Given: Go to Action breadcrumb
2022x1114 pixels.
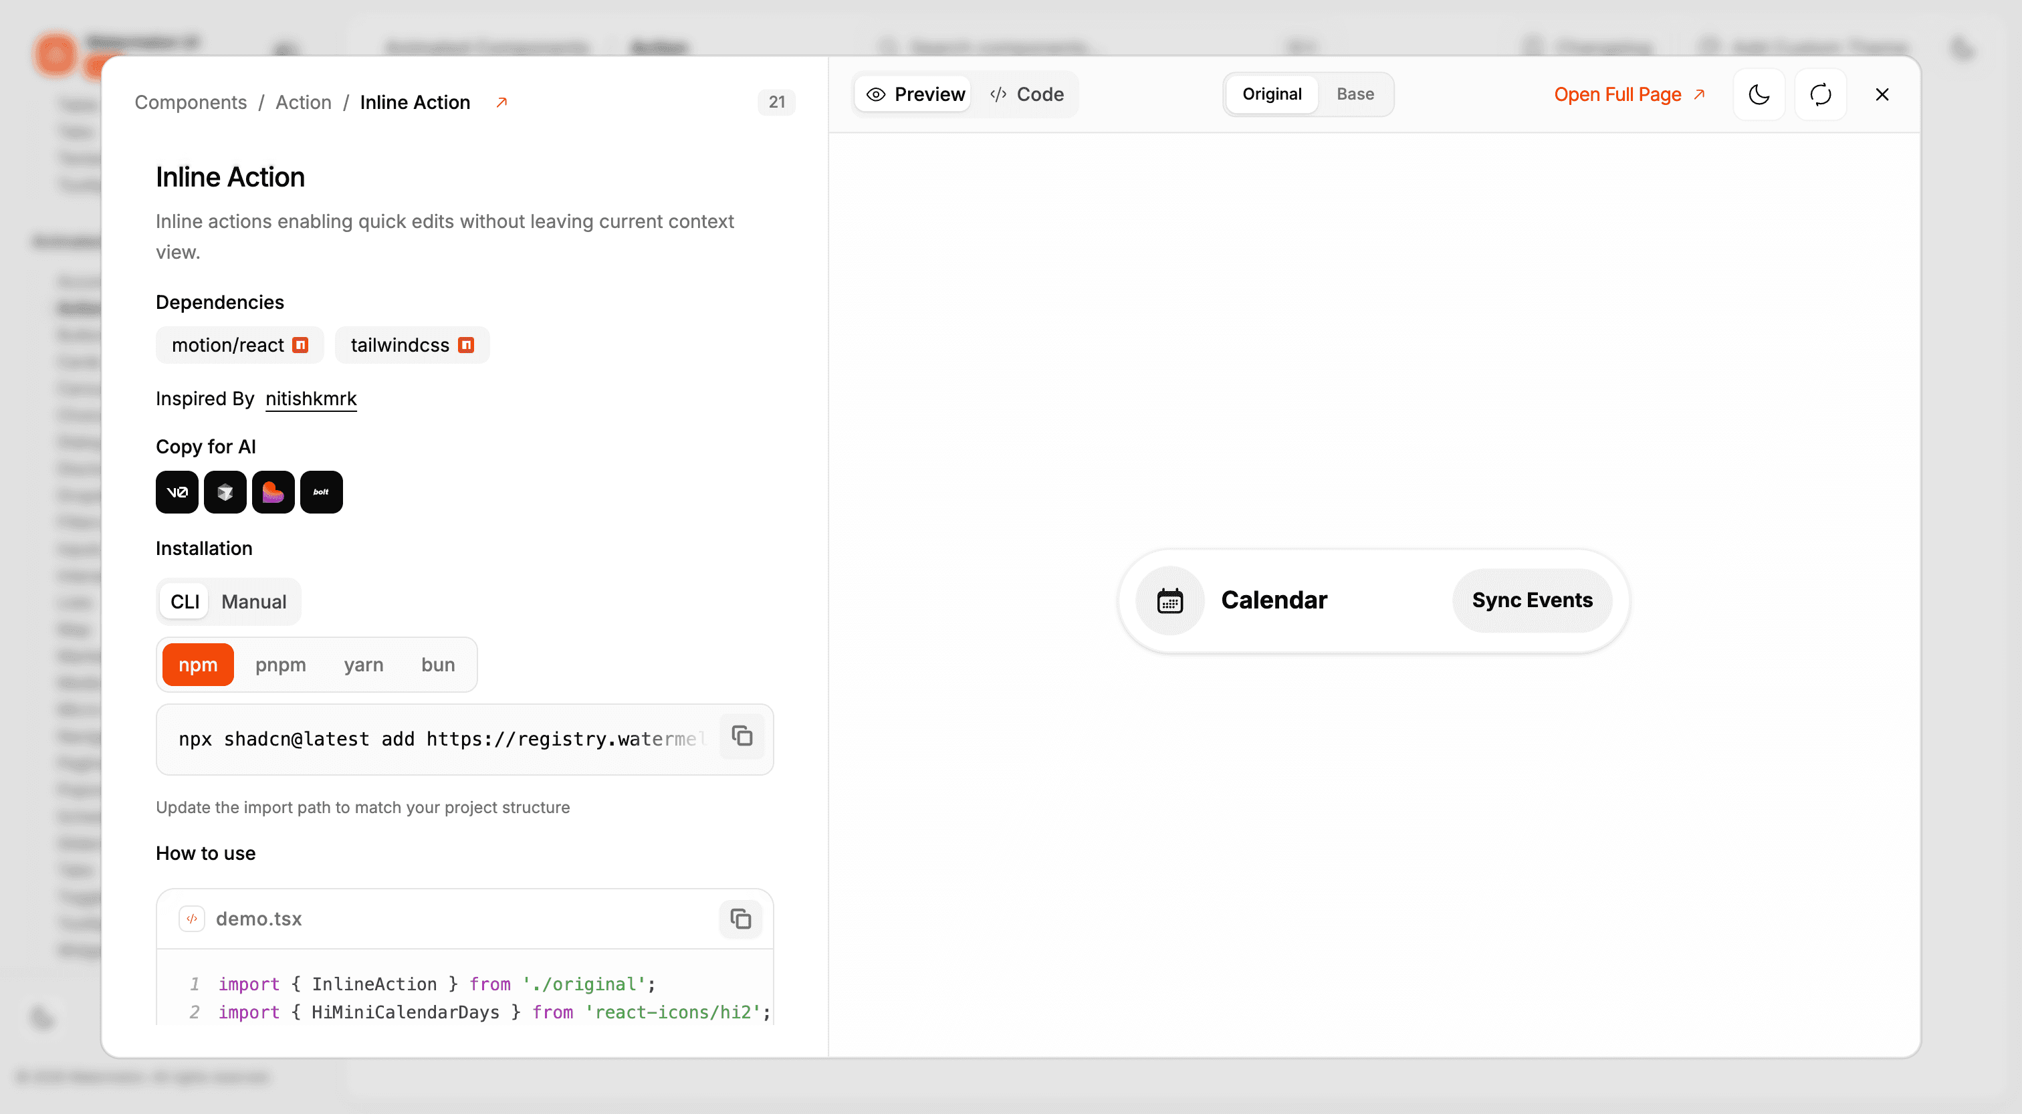Looking at the screenshot, I should 303,102.
